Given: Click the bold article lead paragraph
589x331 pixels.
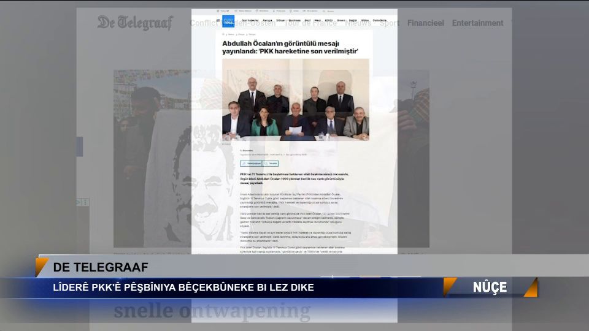Looking at the screenshot, I should coord(294,178).
